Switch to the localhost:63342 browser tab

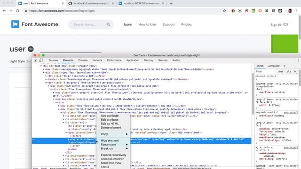(142, 3)
